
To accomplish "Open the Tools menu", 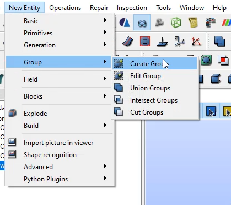I will click(x=163, y=8).
